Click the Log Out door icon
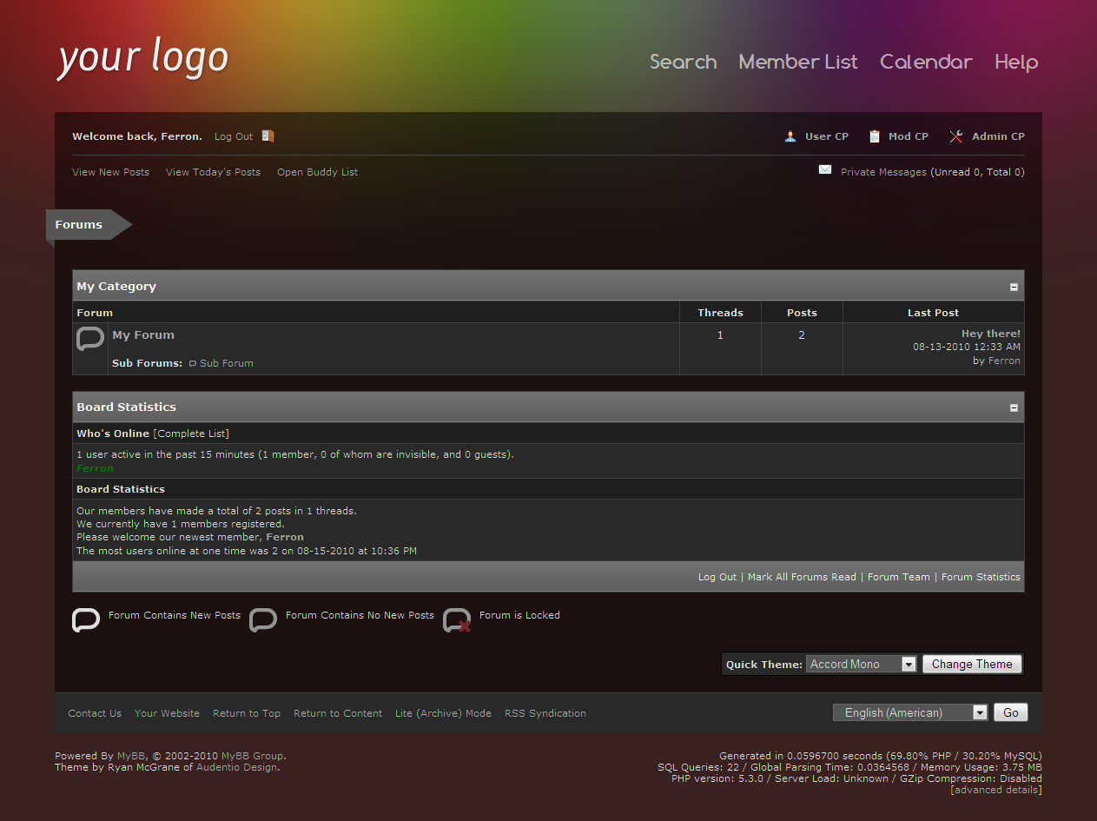This screenshot has height=821, width=1097. [x=268, y=136]
